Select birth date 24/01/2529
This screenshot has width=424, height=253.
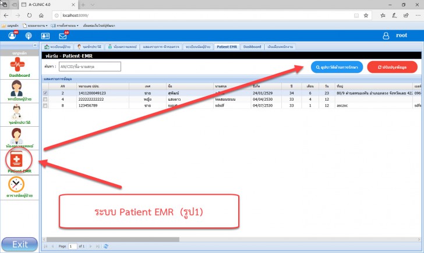pos(266,93)
